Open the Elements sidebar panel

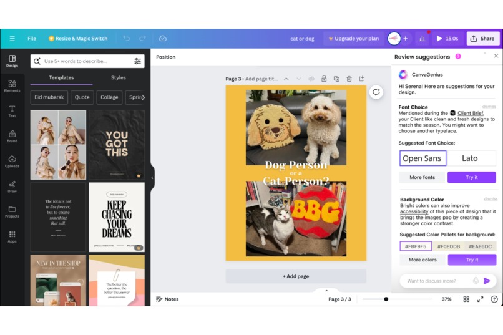[x=12, y=86]
